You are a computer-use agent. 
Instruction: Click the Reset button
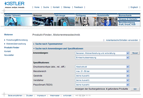tap(135, 53)
